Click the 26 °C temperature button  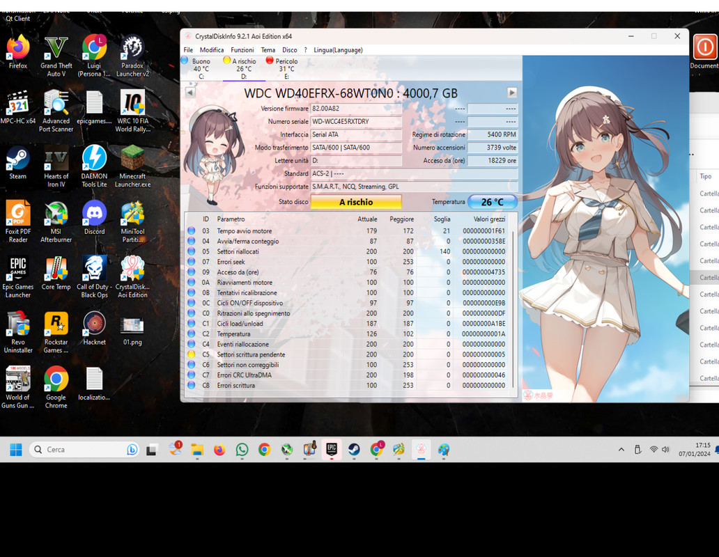pos(493,202)
